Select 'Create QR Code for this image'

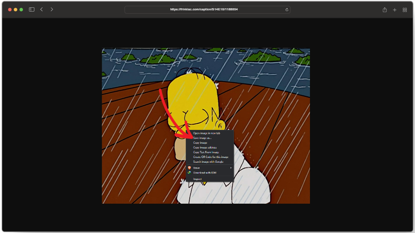210,157
